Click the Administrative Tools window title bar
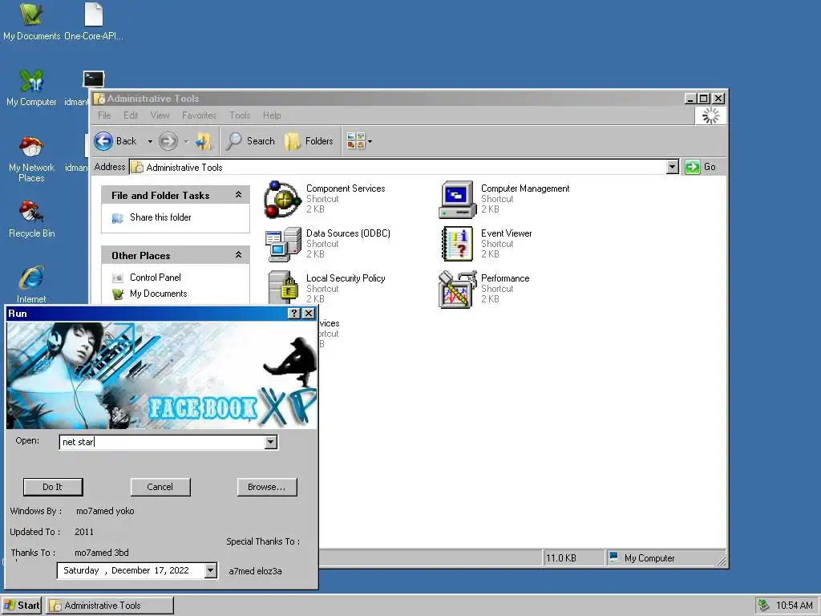Viewport: 821px width, 616px height. tap(387, 98)
